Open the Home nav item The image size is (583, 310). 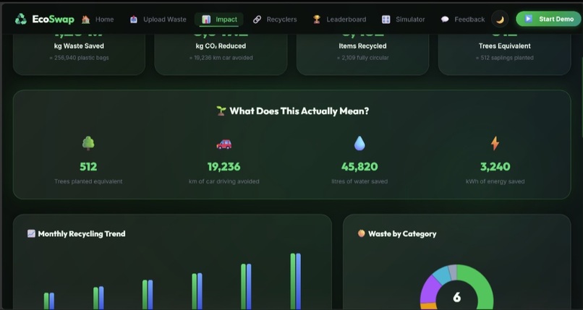[98, 20]
